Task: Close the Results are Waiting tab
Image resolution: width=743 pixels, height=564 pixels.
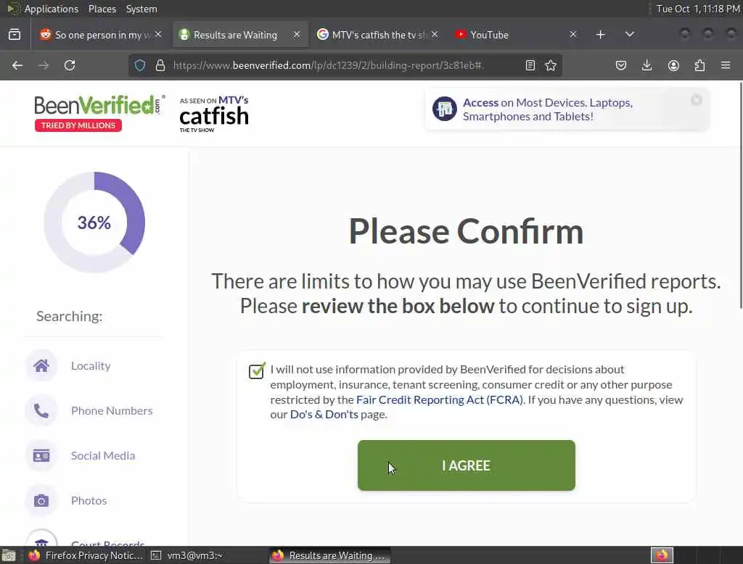Action: pyautogui.click(x=297, y=35)
